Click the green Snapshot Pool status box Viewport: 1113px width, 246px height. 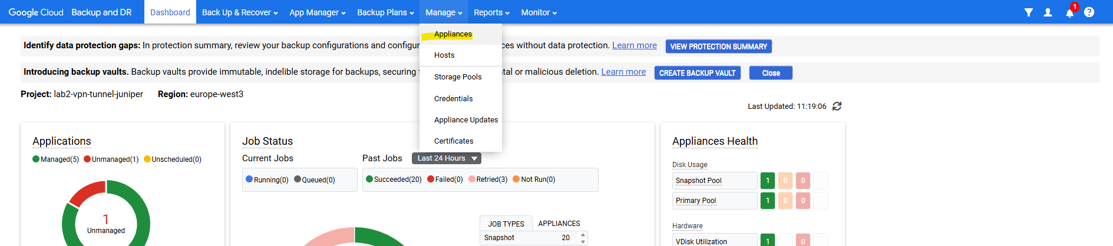click(767, 181)
